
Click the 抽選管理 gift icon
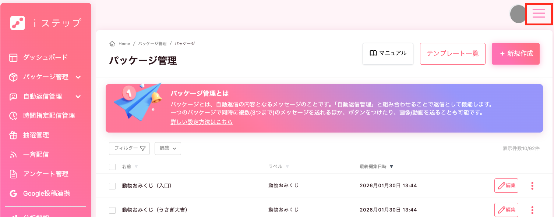[x=13, y=135]
